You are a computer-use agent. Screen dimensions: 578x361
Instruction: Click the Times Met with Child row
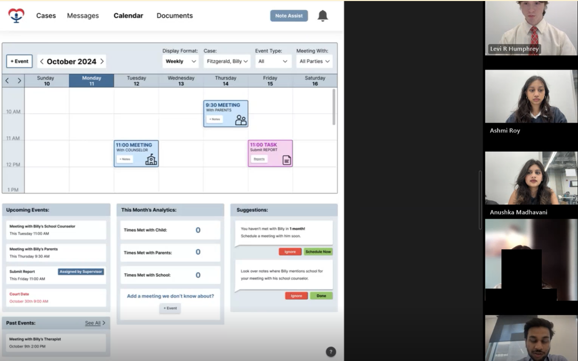pos(170,230)
